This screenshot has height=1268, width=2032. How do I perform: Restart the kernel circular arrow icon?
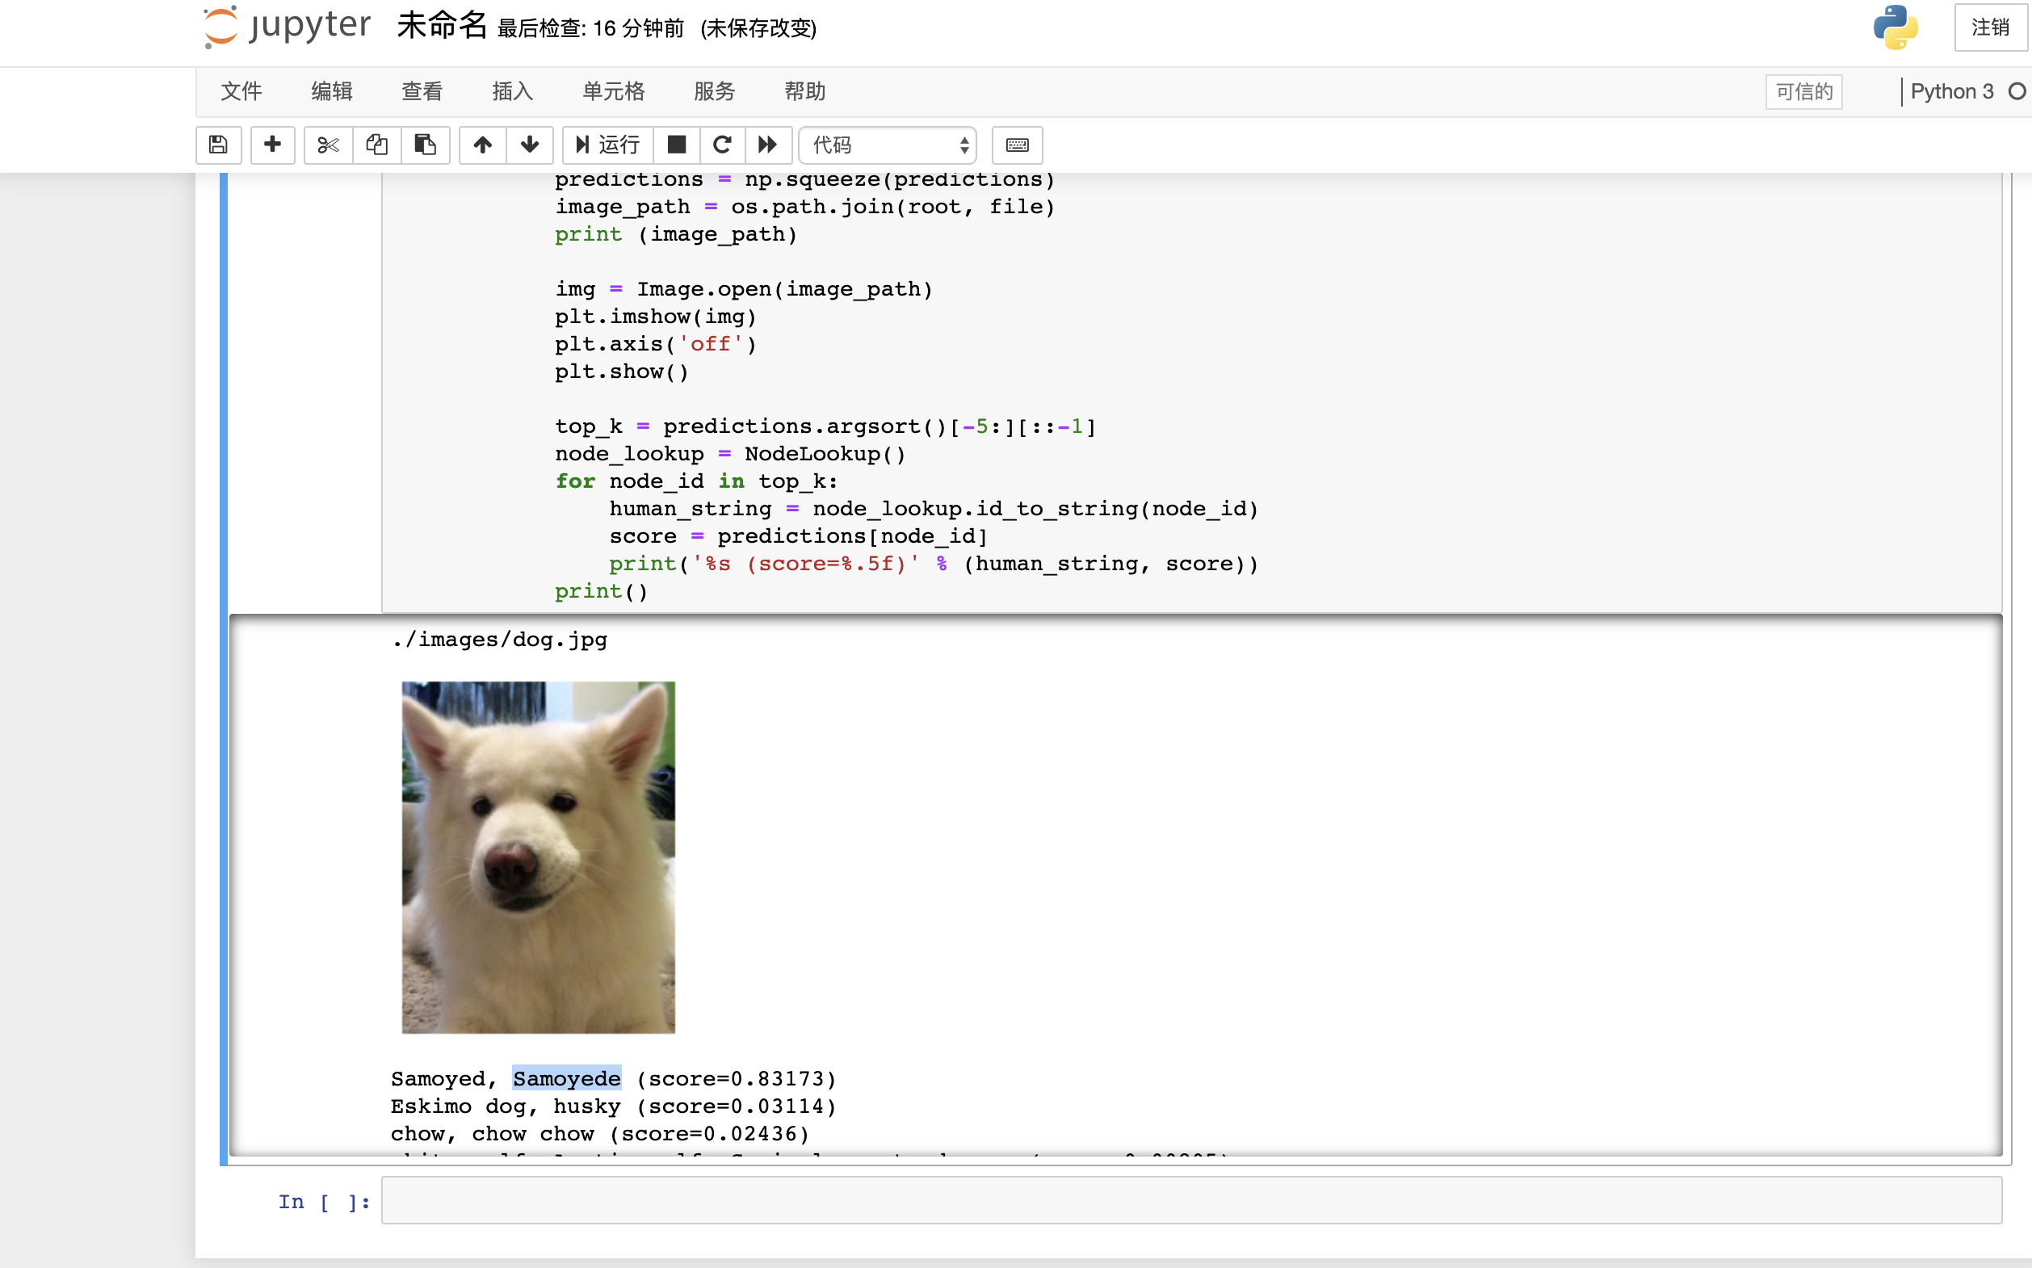pyautogui.click(x=721, y=145)
